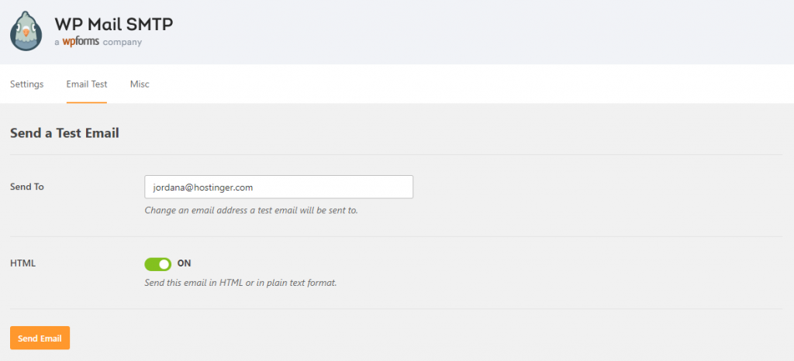Screen dimensions: 794x361
Task: Open the Settings tab
Action: point(26,84)
